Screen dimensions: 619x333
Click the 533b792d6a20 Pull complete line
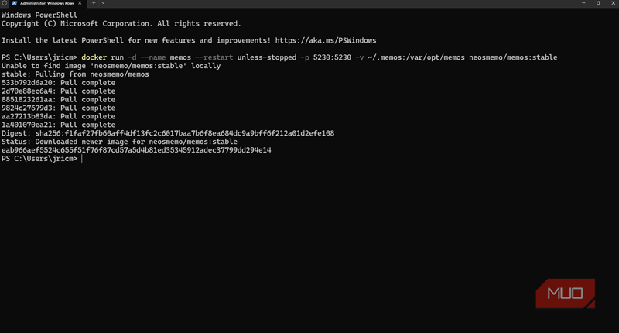coord(58,83)
